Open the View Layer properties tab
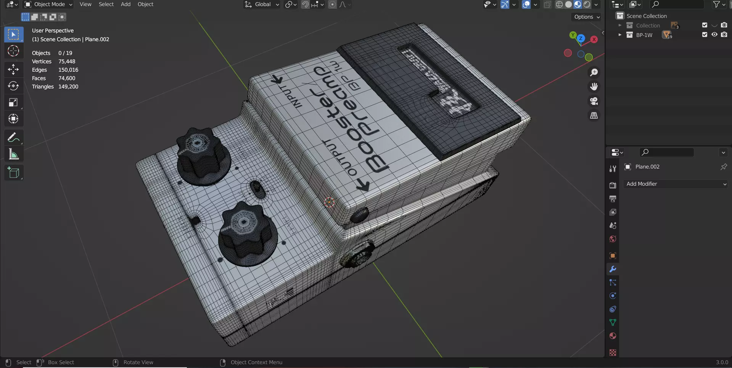 613,212
